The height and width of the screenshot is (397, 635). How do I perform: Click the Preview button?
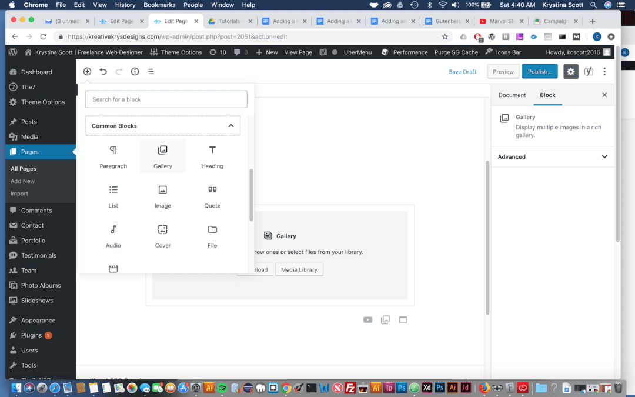503,71
